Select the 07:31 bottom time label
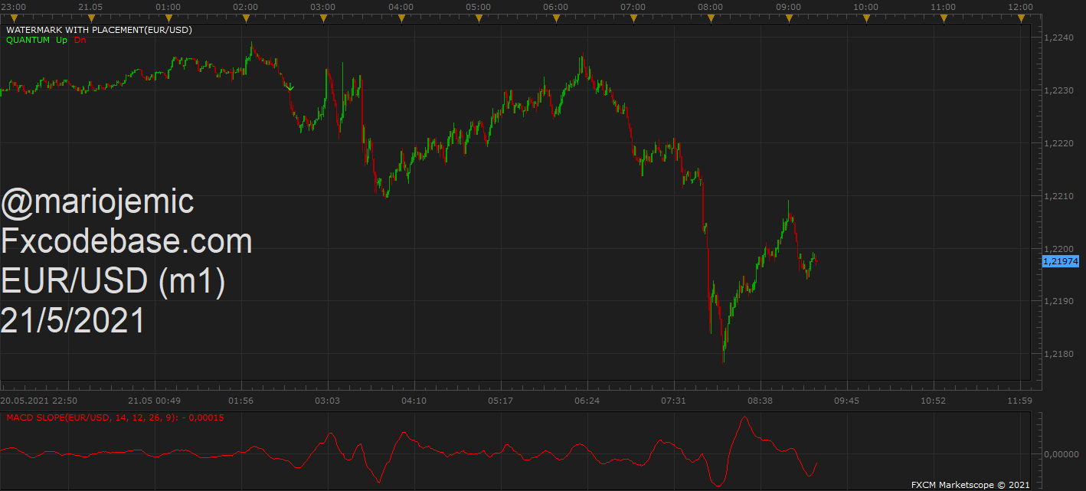Viewport: 1086px width, 491px height. [x=674, y=400]
